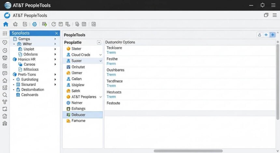Screen dimensions: 280x153
Task: Click the stacked windows icon on the second bar
Action: [x=266, y=15]
